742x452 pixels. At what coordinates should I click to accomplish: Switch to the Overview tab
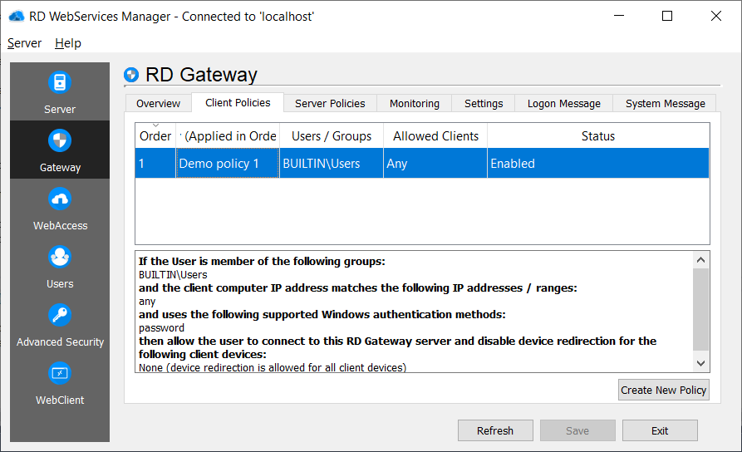tap(158, 103)
